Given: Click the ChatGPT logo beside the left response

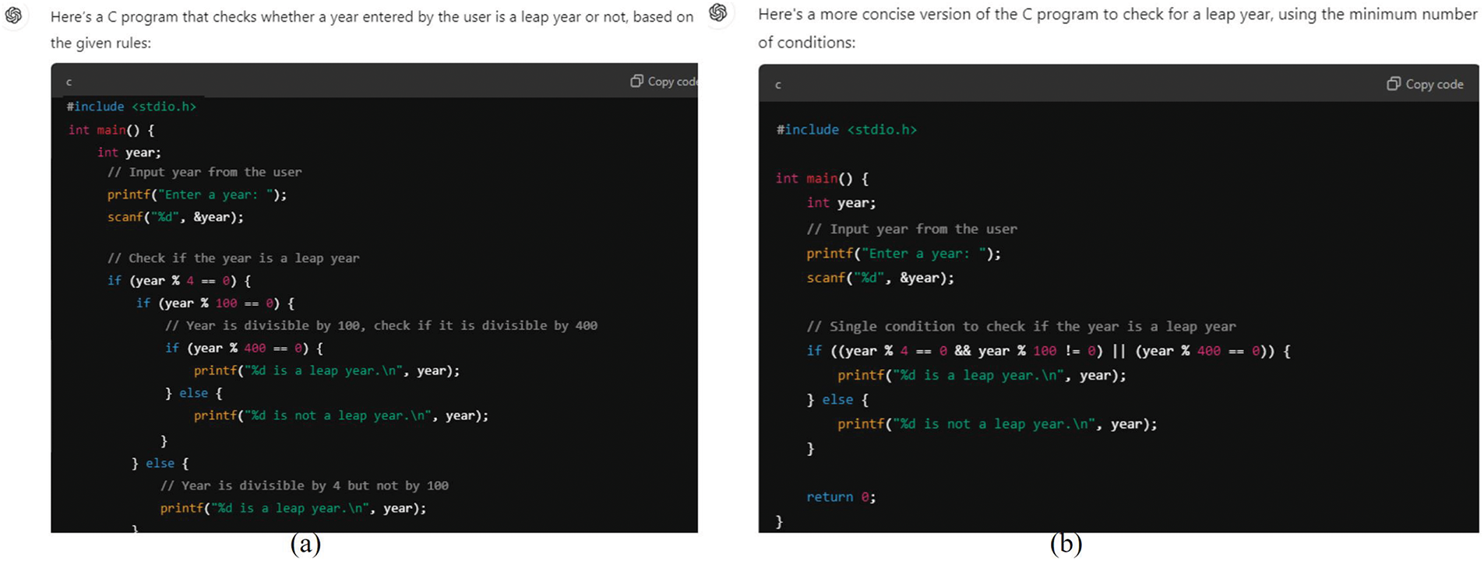Looking at the screenshot, I should coord(13,15).
